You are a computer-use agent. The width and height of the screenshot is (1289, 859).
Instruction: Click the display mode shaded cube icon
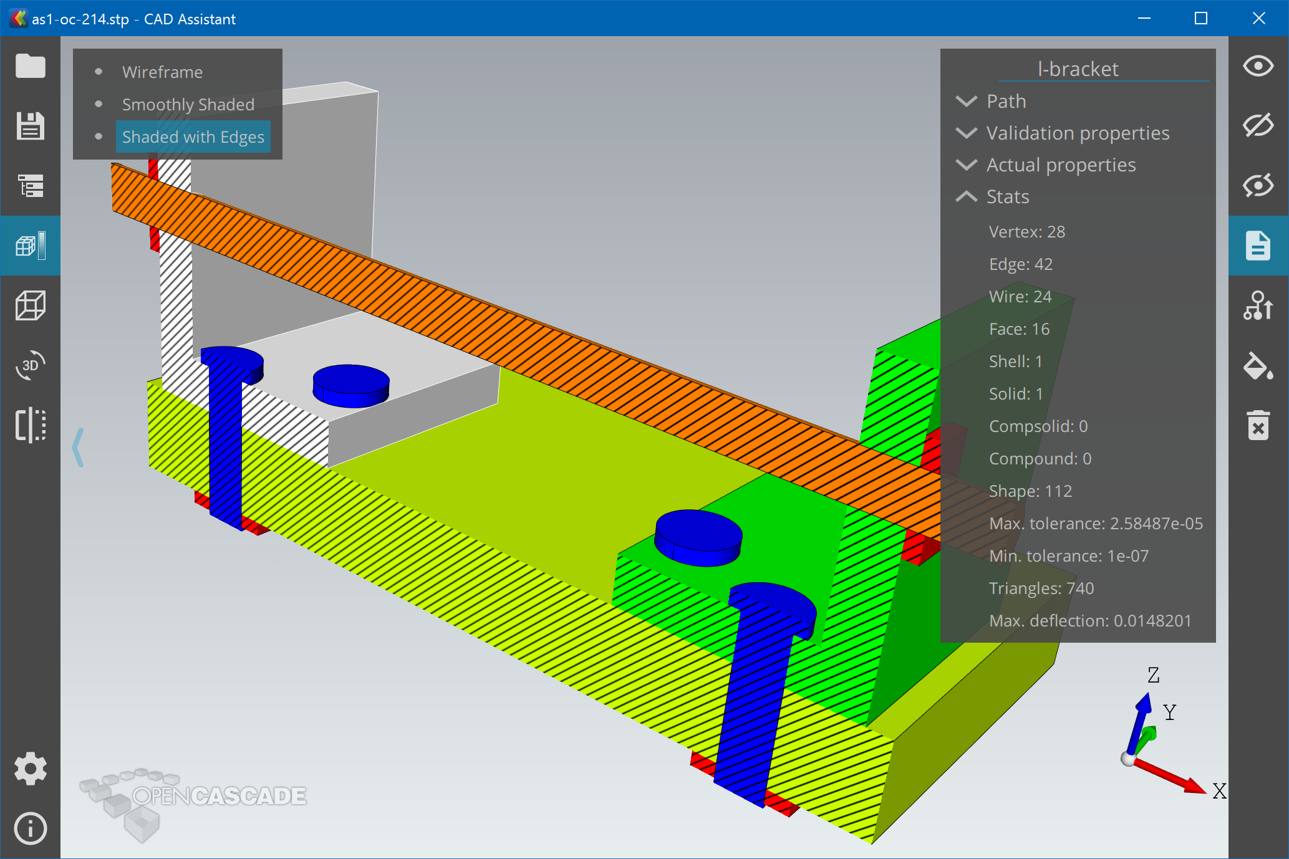[x=30, y=246]
